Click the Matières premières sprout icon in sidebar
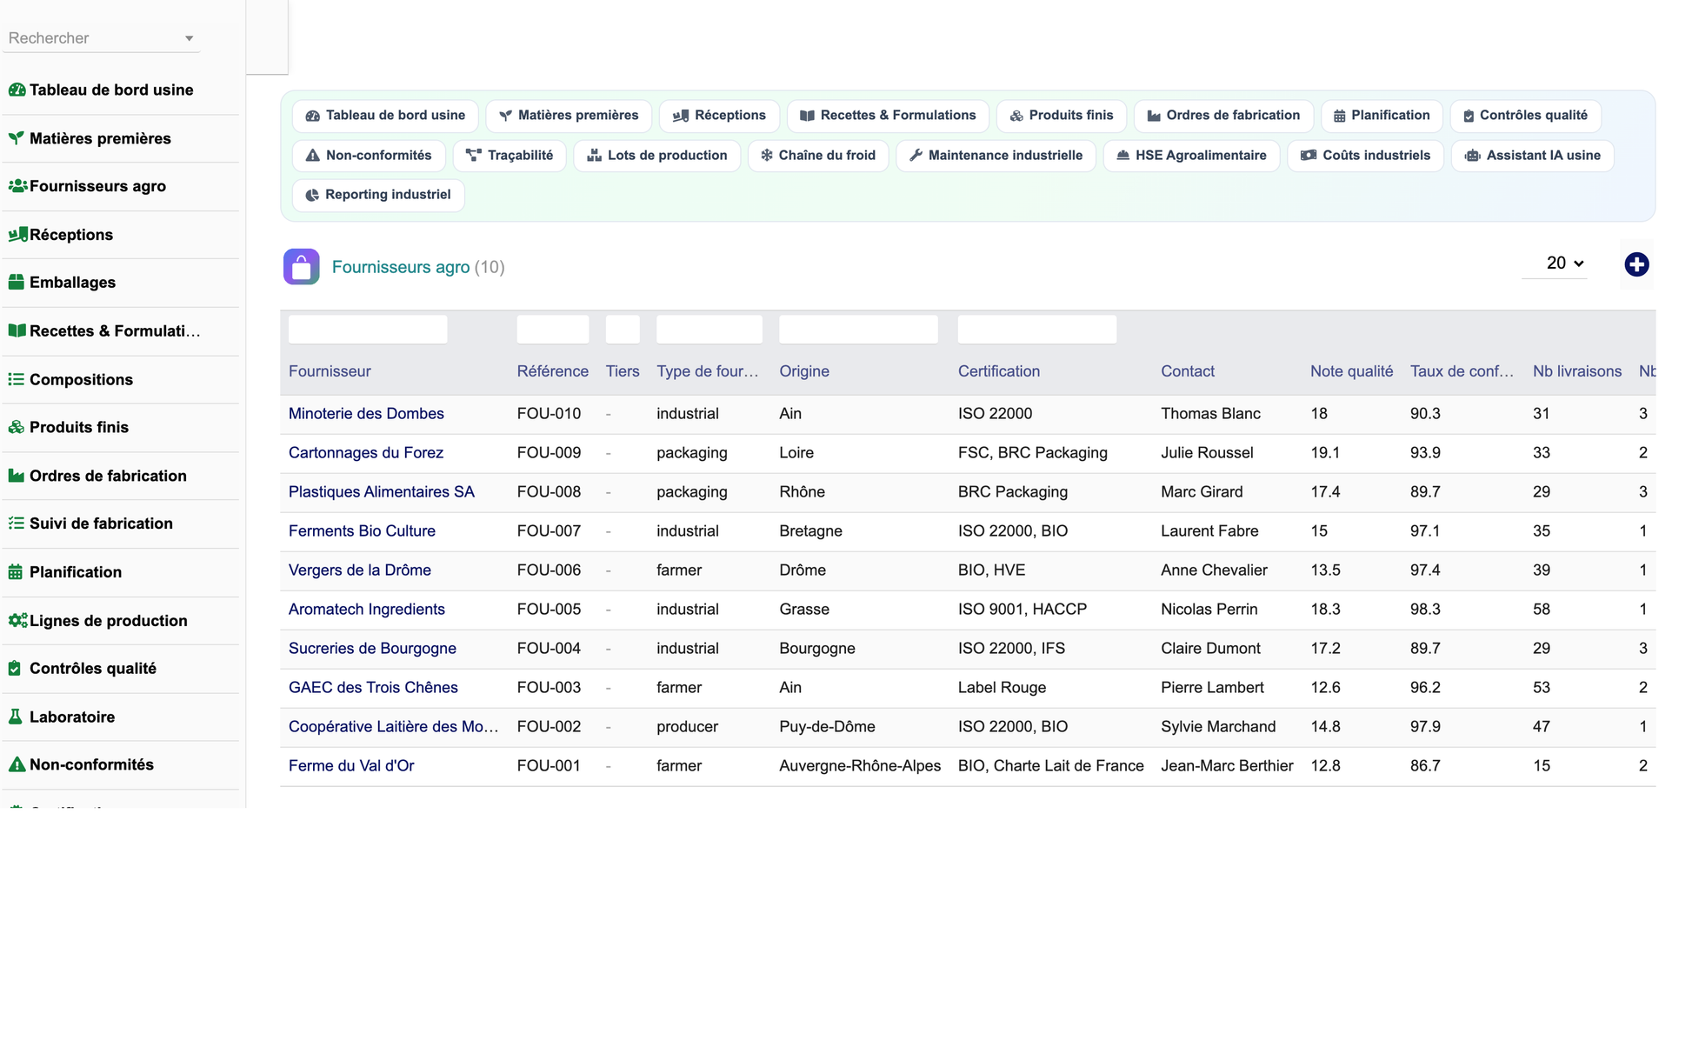 (x=17, y=138)
